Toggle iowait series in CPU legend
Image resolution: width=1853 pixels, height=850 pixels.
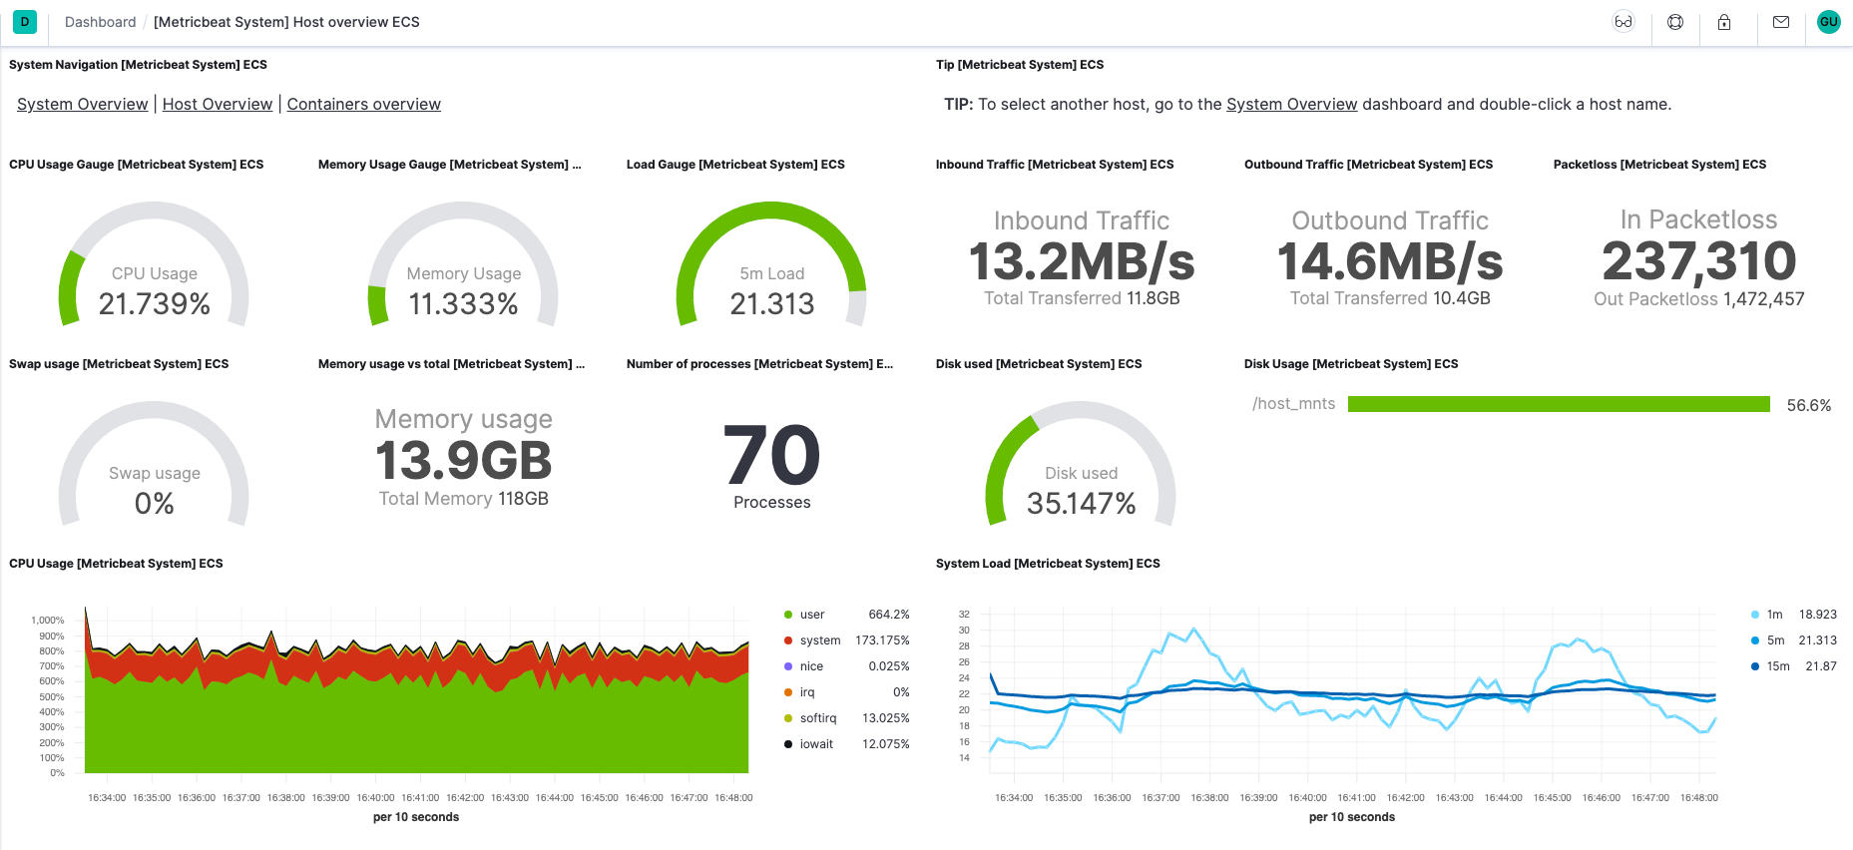click(815, 744)
